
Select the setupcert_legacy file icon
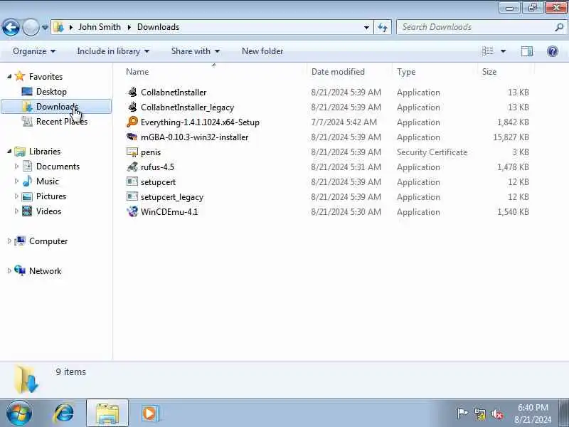[132, 196]
